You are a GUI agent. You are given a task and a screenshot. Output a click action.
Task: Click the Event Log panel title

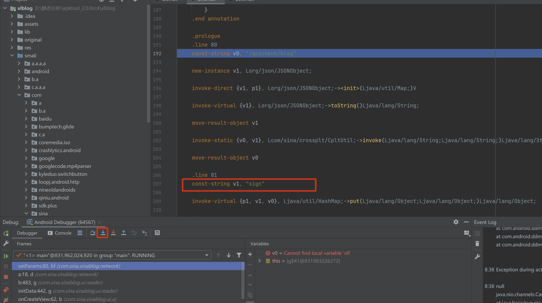(485, 222)
